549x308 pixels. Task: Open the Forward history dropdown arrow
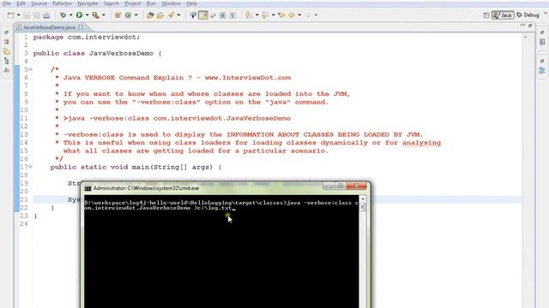316,15
